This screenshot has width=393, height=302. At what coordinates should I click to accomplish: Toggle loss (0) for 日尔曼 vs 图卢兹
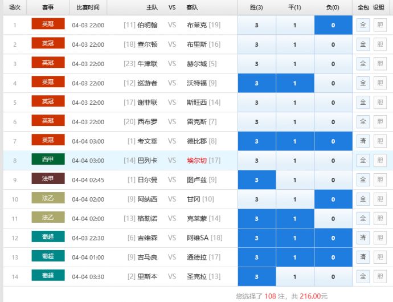(333, 180)
